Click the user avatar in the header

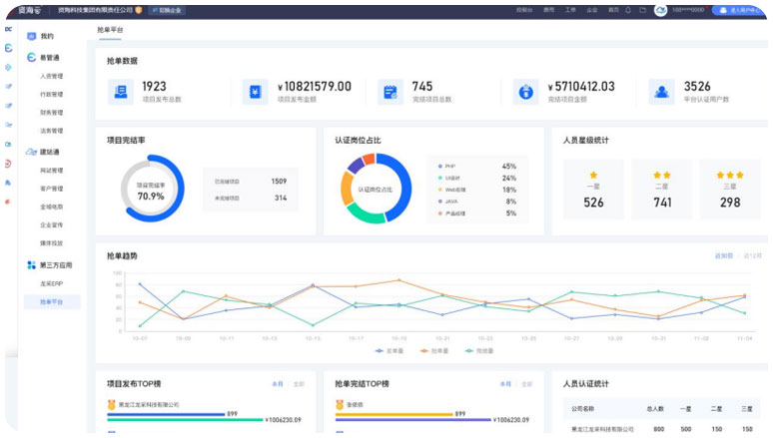click(x=661, y=9)
